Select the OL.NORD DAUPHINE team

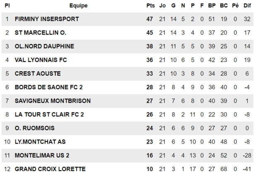point(44,46)
